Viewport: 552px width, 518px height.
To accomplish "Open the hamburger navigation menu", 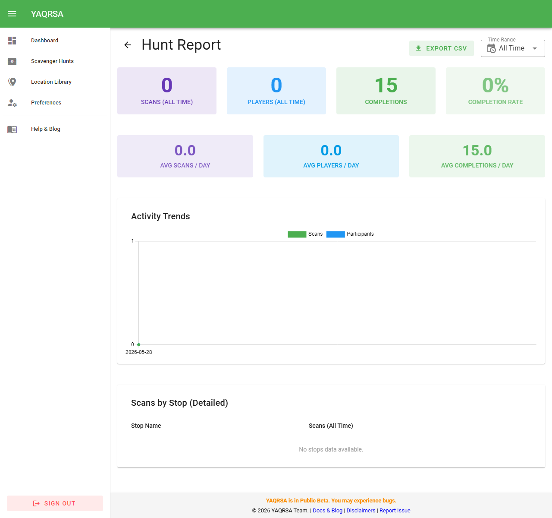I will pos(12,14).
